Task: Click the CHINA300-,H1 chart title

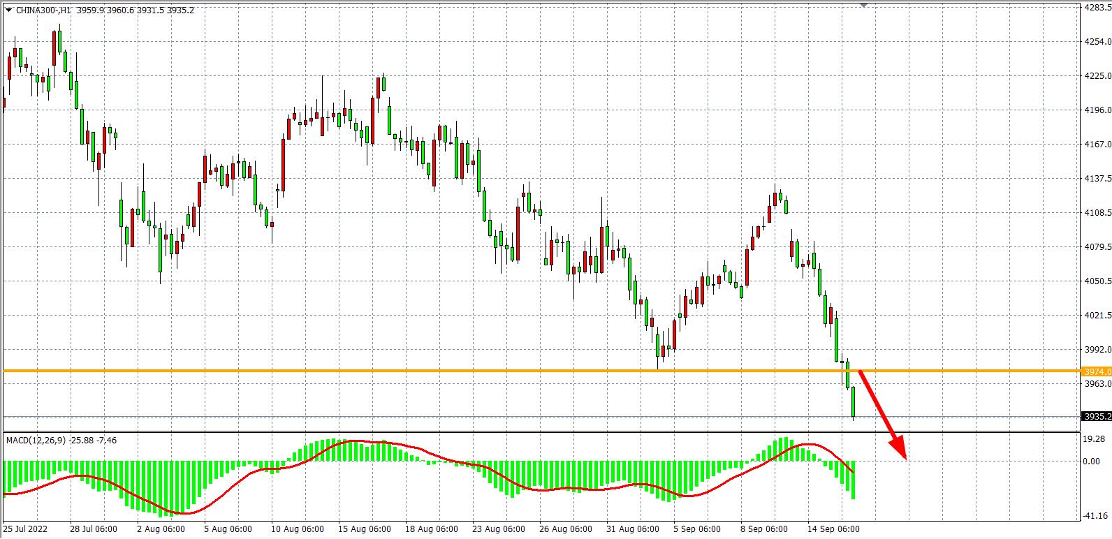Action: (x=43, y=10)
